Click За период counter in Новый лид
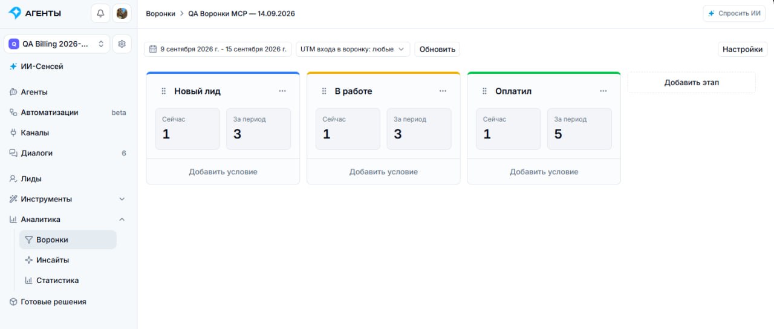This screenshot has width=774, height=329. coord(259,129)
